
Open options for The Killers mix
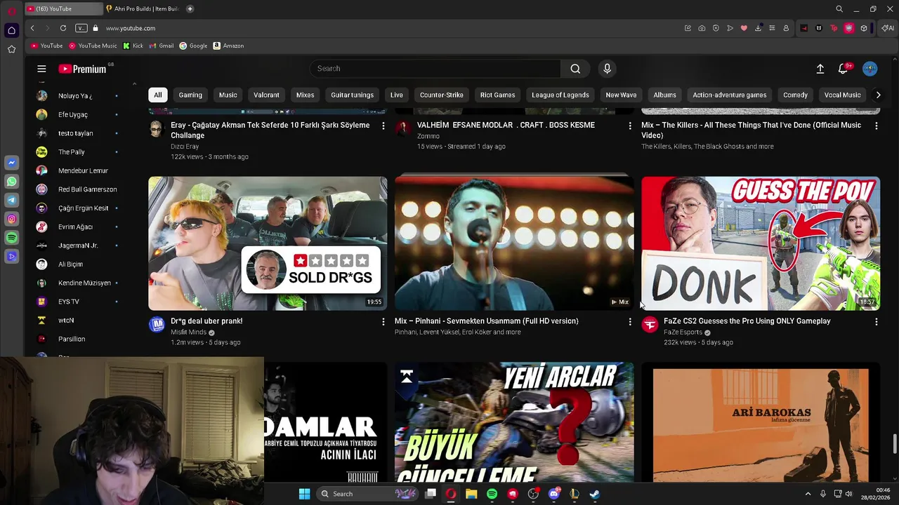pyautogui.click(x=876, y=126)
